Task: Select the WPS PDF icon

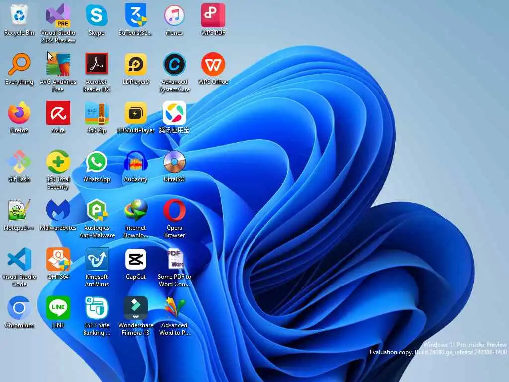Action: tap(213, 15)
